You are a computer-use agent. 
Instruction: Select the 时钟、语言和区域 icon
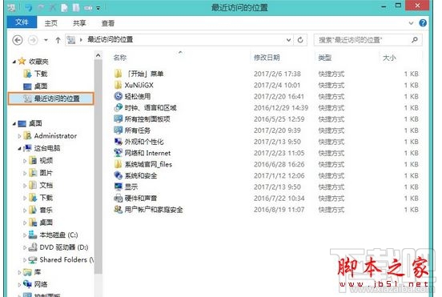pos(119,107)
